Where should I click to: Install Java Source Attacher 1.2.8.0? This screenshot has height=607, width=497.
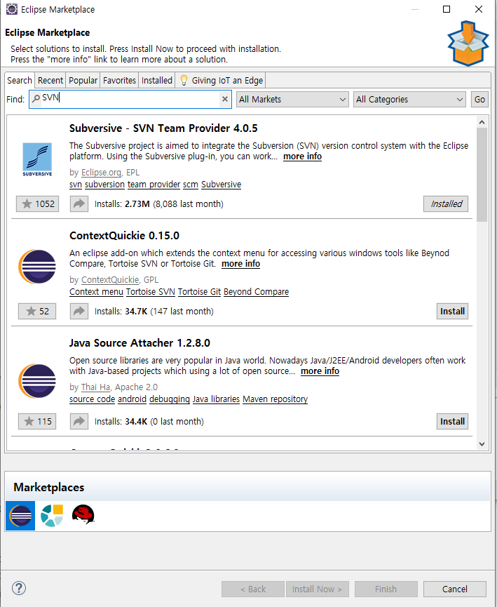453,422
